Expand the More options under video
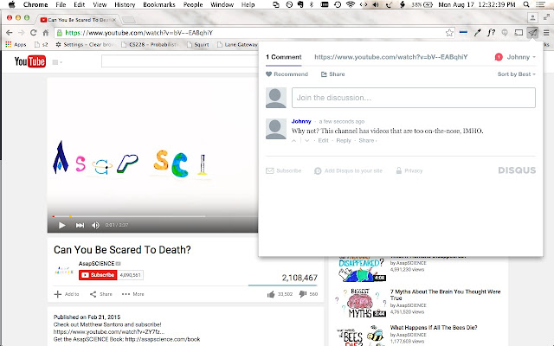 tap(133, 294)
